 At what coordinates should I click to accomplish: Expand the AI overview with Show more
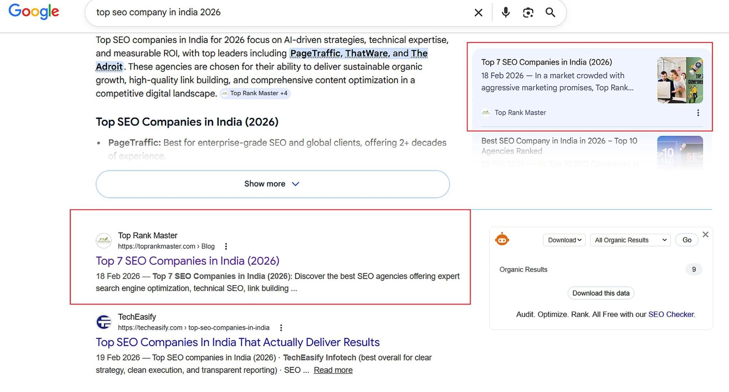click(x=272, y=184)
